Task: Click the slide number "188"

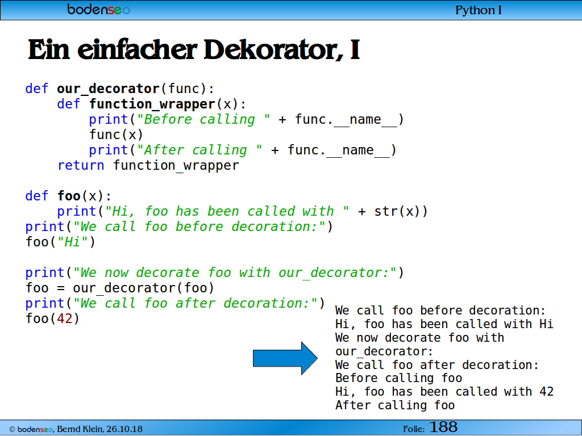Action: pyautogui.click(x=443, y=427)
